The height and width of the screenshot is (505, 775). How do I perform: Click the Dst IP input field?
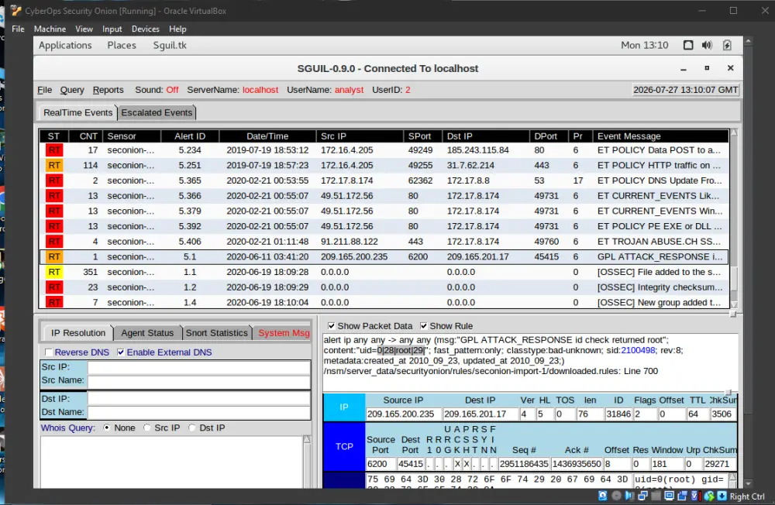198,399
